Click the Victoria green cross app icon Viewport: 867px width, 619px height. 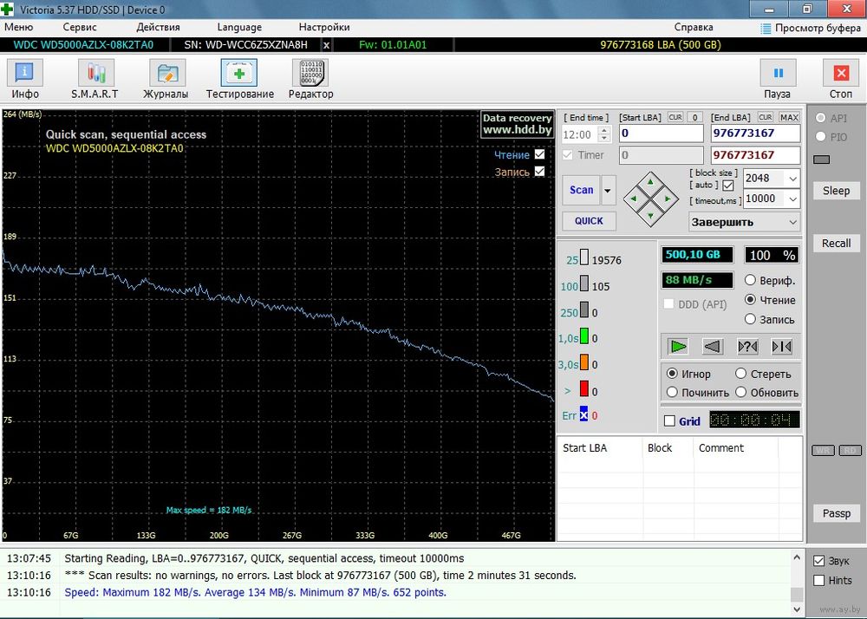8,10
